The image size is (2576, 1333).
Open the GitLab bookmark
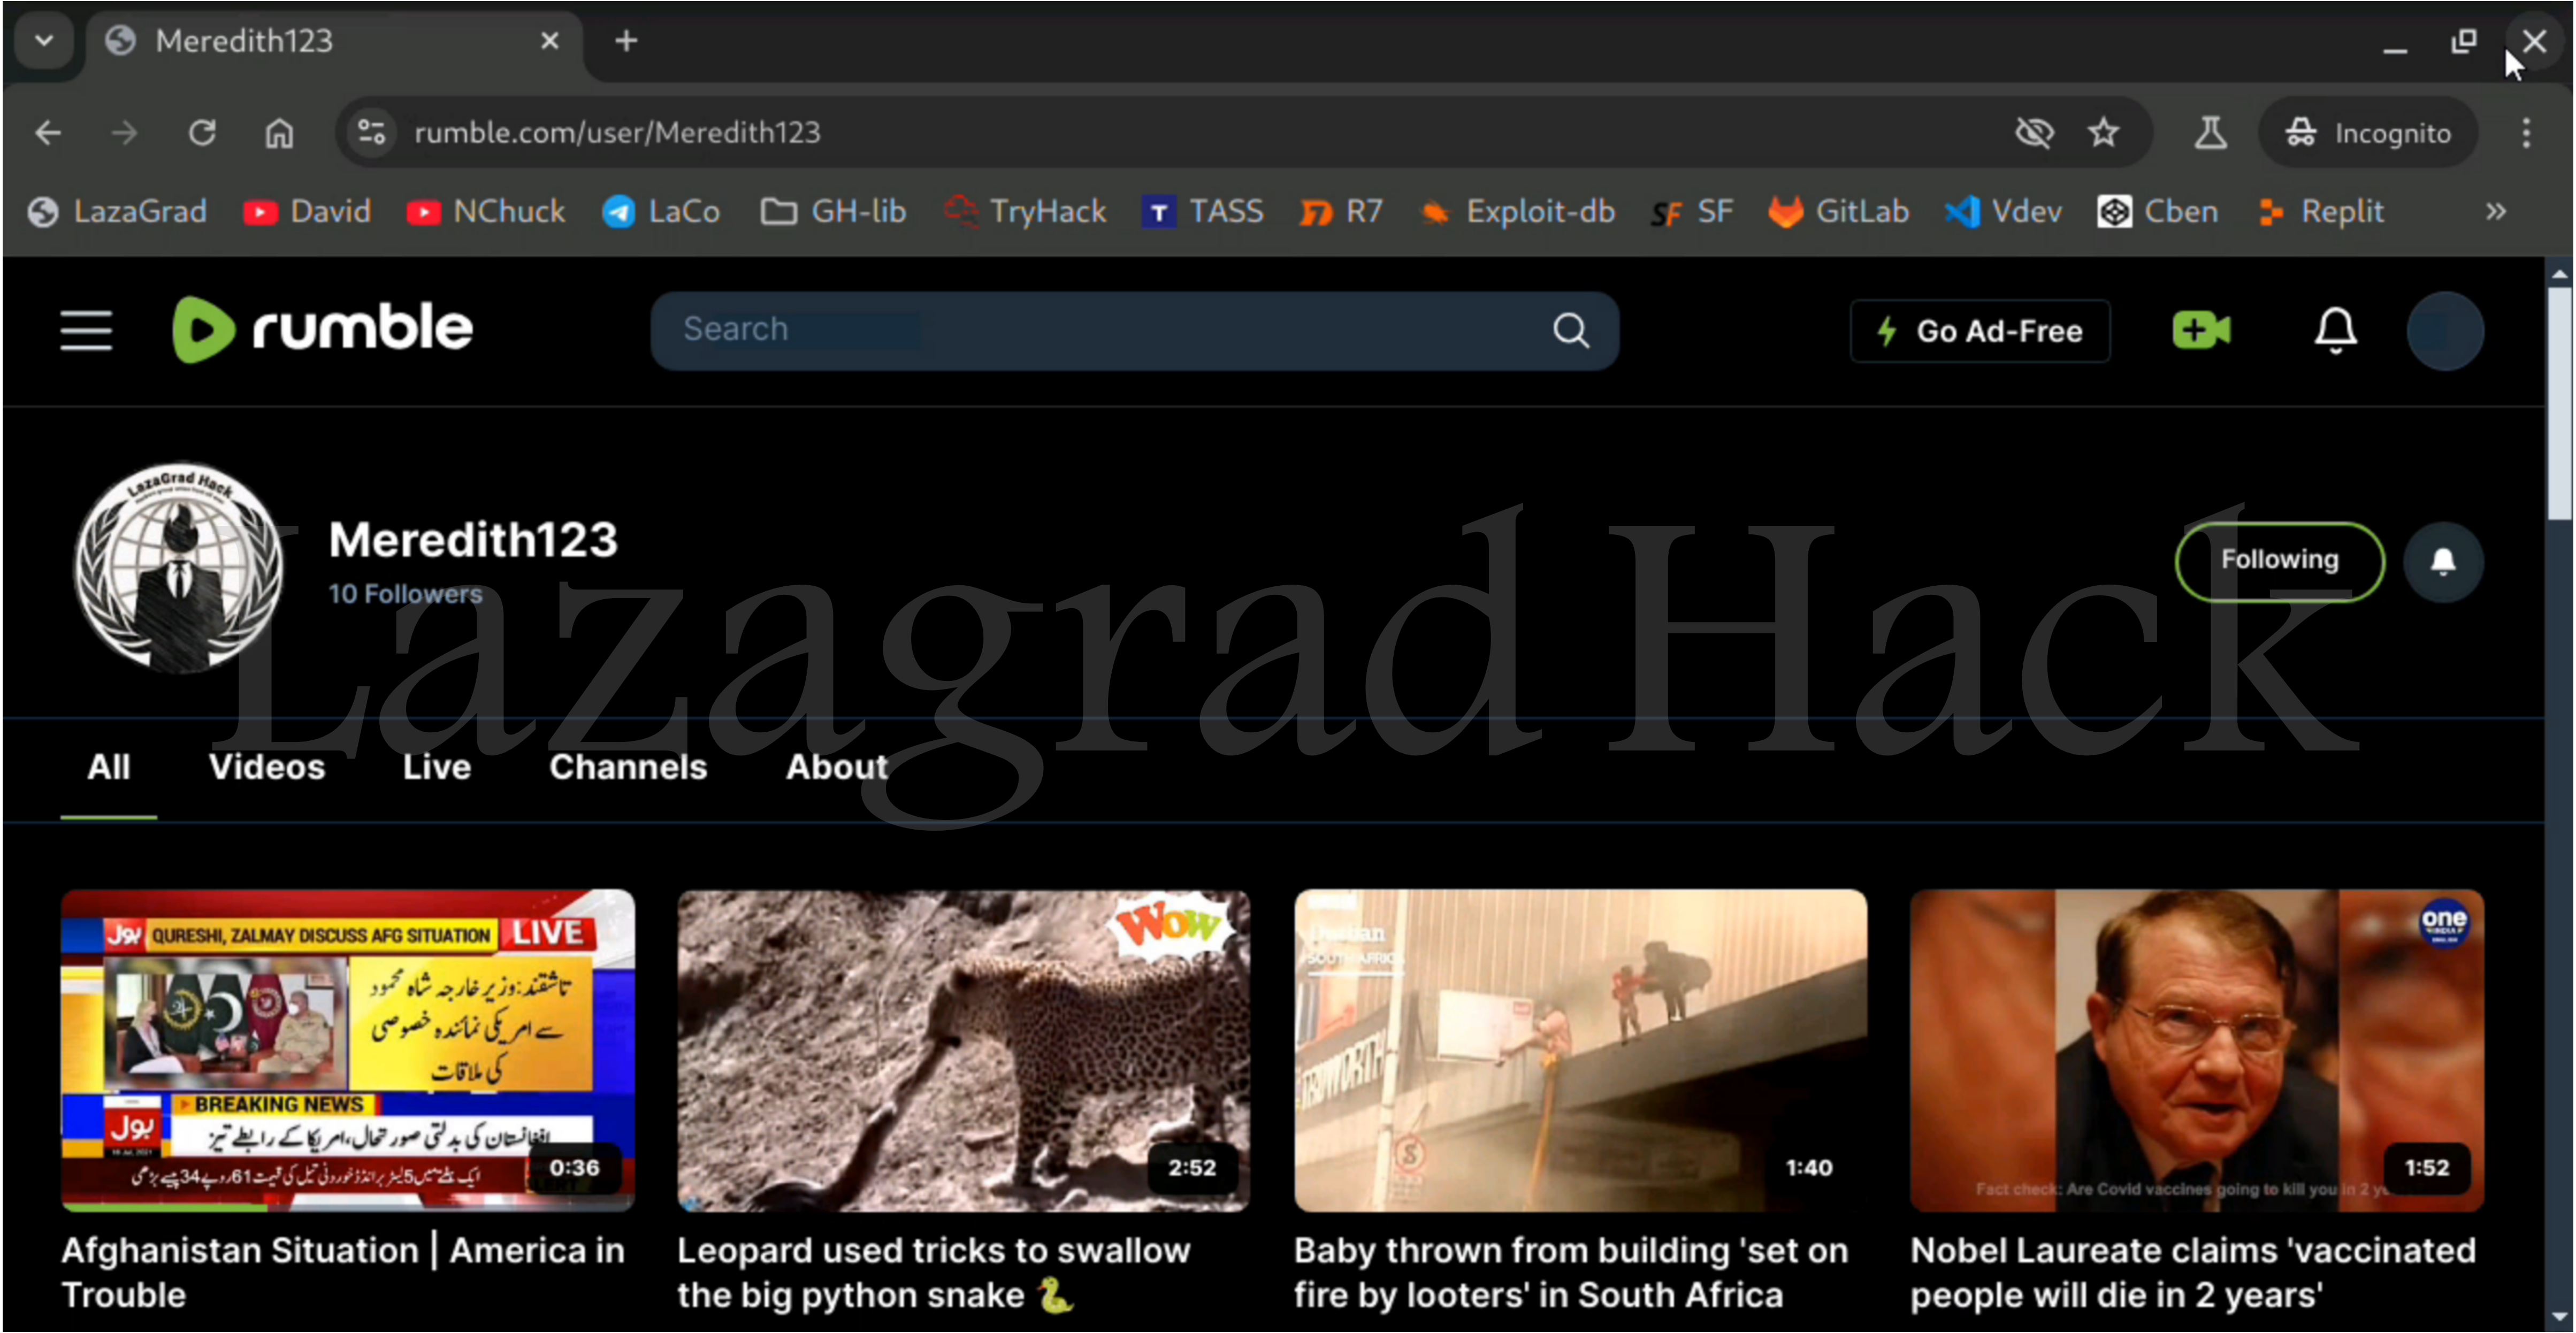(1838, 211)
